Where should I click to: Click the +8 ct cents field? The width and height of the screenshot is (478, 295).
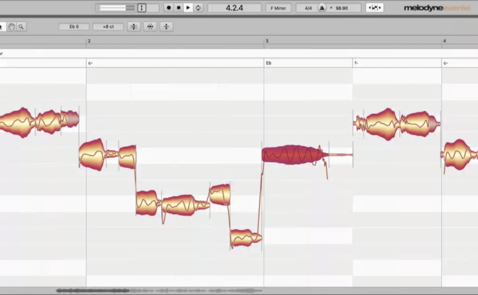tap(108, 27)
